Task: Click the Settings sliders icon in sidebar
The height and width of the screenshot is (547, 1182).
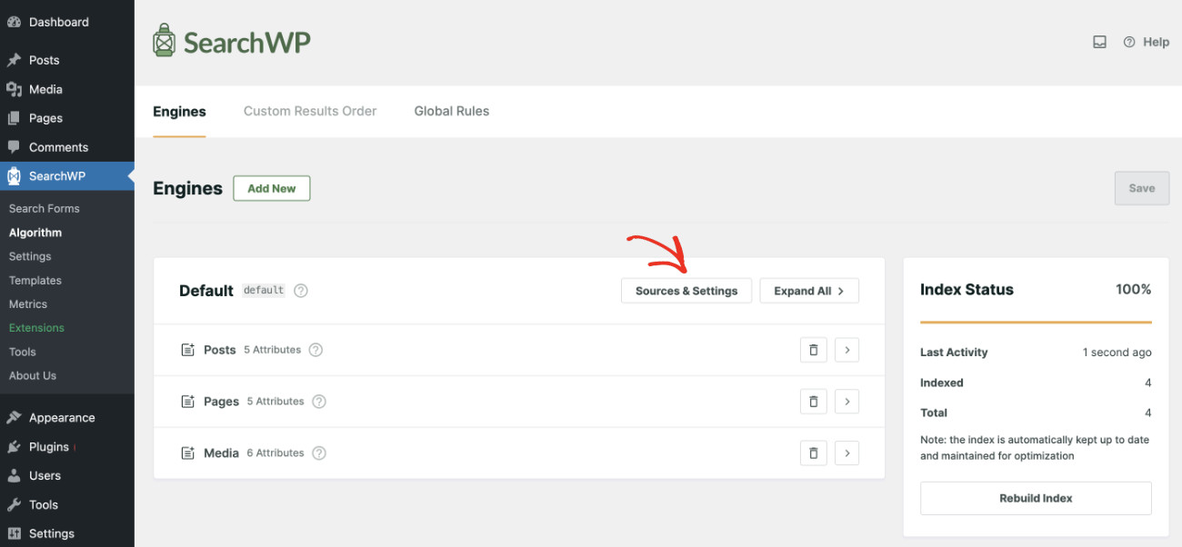Action: [14, 533]
